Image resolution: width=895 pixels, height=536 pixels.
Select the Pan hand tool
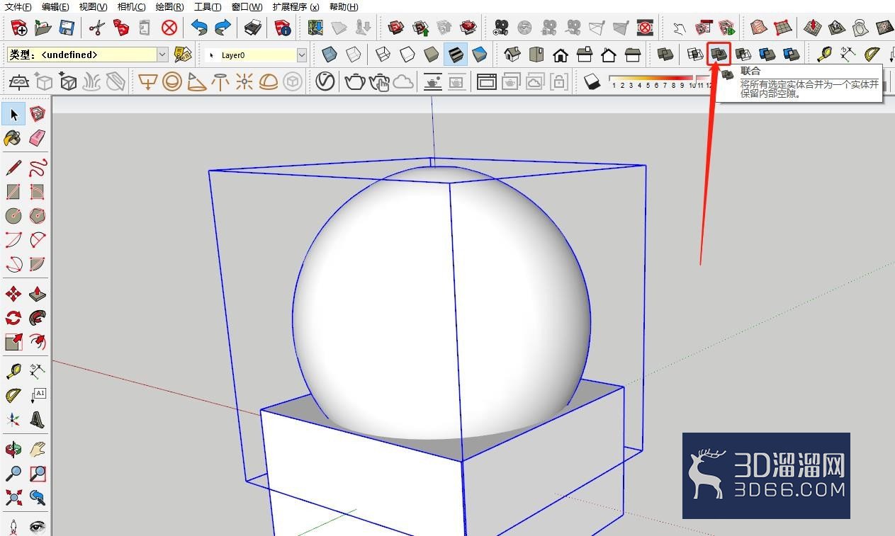click(38, 449)
